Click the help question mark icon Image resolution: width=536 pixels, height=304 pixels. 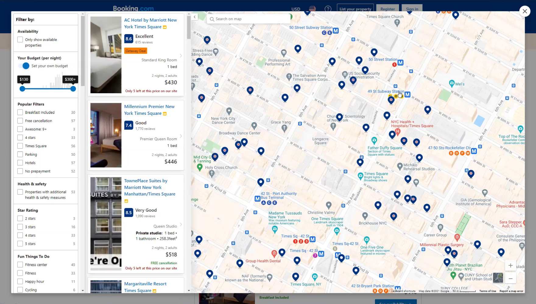[328, 9]
